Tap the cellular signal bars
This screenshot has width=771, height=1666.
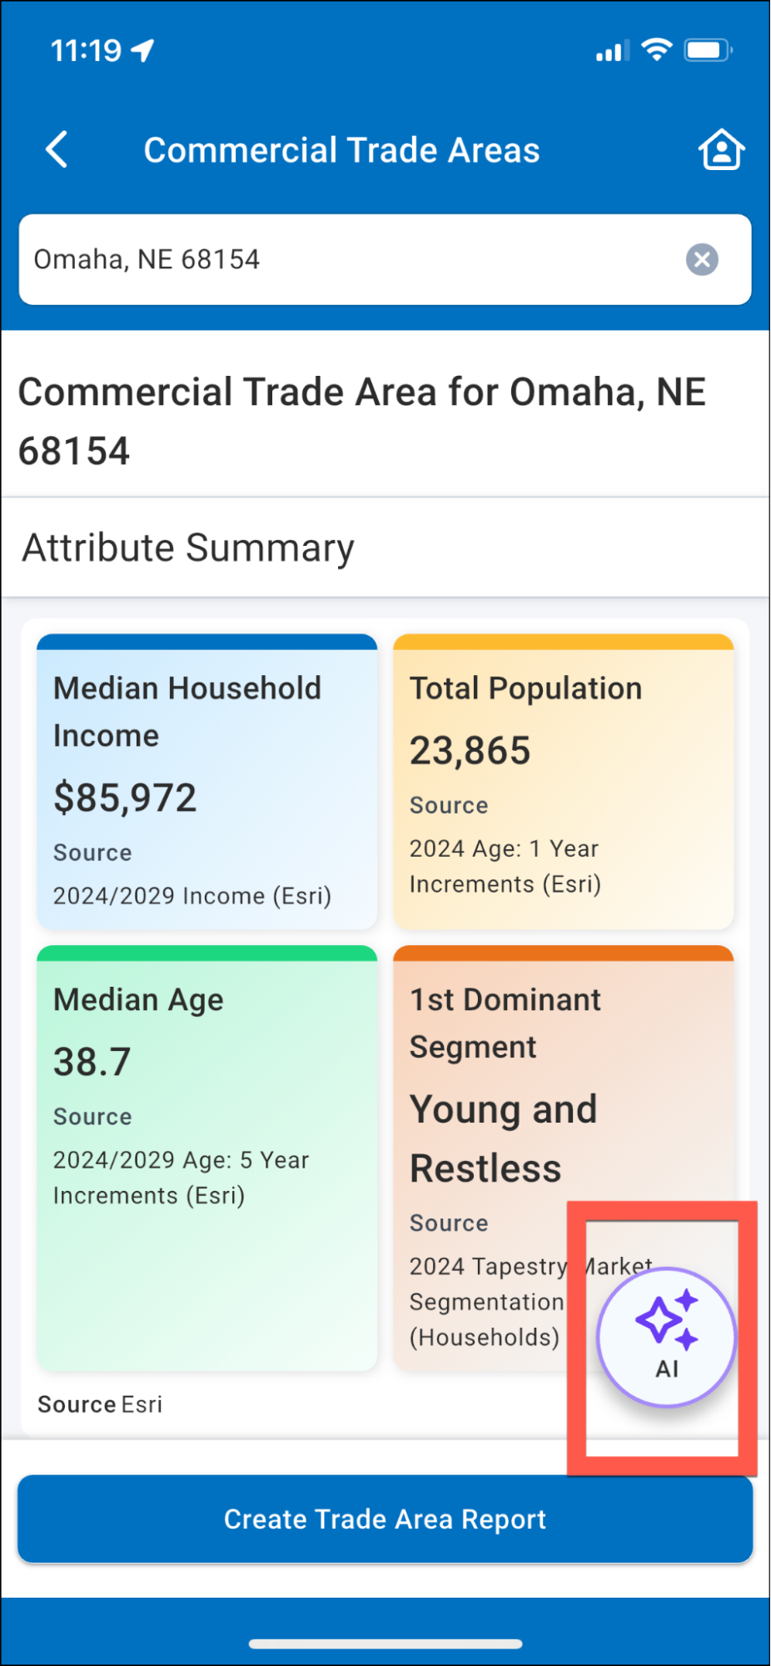(612, 52)
